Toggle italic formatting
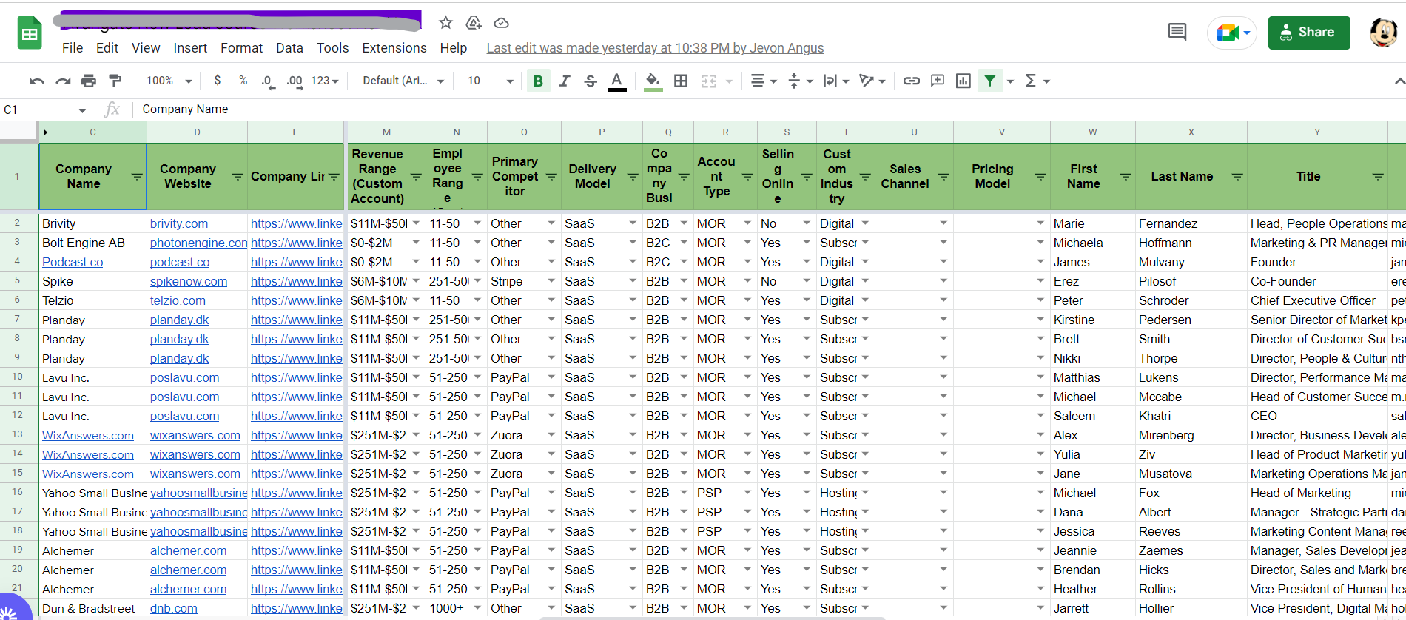This screenshot has height=620, width=1406. [565, 81]
